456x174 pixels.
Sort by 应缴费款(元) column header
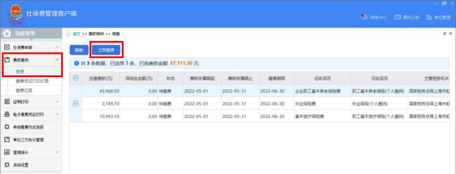pos(100,78)
